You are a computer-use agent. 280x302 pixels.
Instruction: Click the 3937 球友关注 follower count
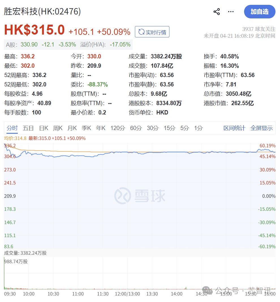[x=259, y=29]
